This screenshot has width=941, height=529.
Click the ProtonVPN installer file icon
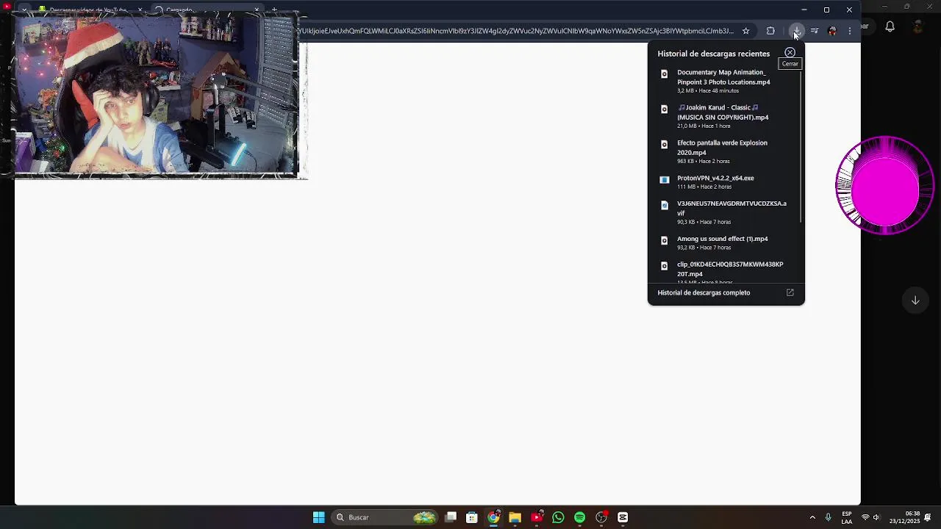click(x=665, y=179)
